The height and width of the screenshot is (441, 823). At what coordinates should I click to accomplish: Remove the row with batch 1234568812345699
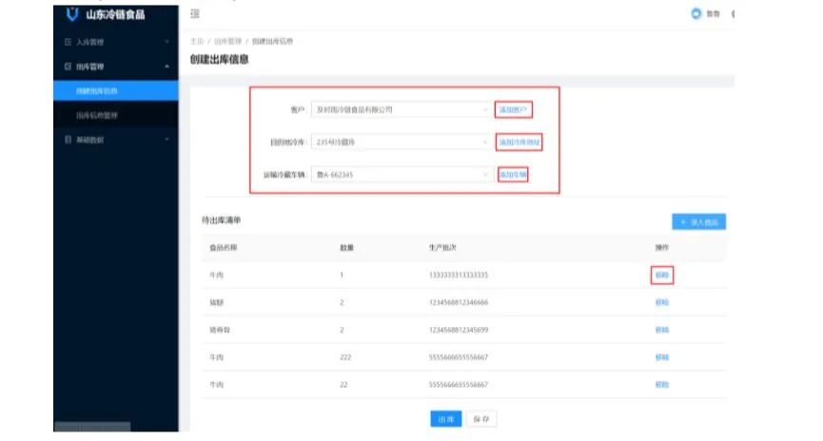[x=662, y=330]
